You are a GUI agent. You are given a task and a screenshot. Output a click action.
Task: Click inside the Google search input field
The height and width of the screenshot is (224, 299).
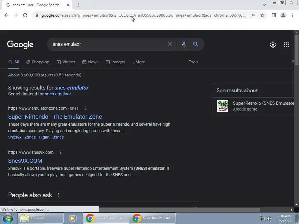109,44
